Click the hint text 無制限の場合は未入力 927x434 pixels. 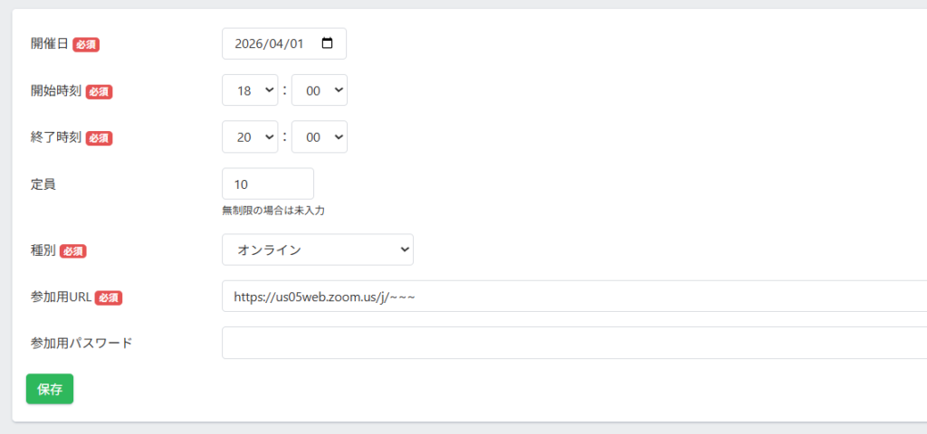[x=272, y=211]
